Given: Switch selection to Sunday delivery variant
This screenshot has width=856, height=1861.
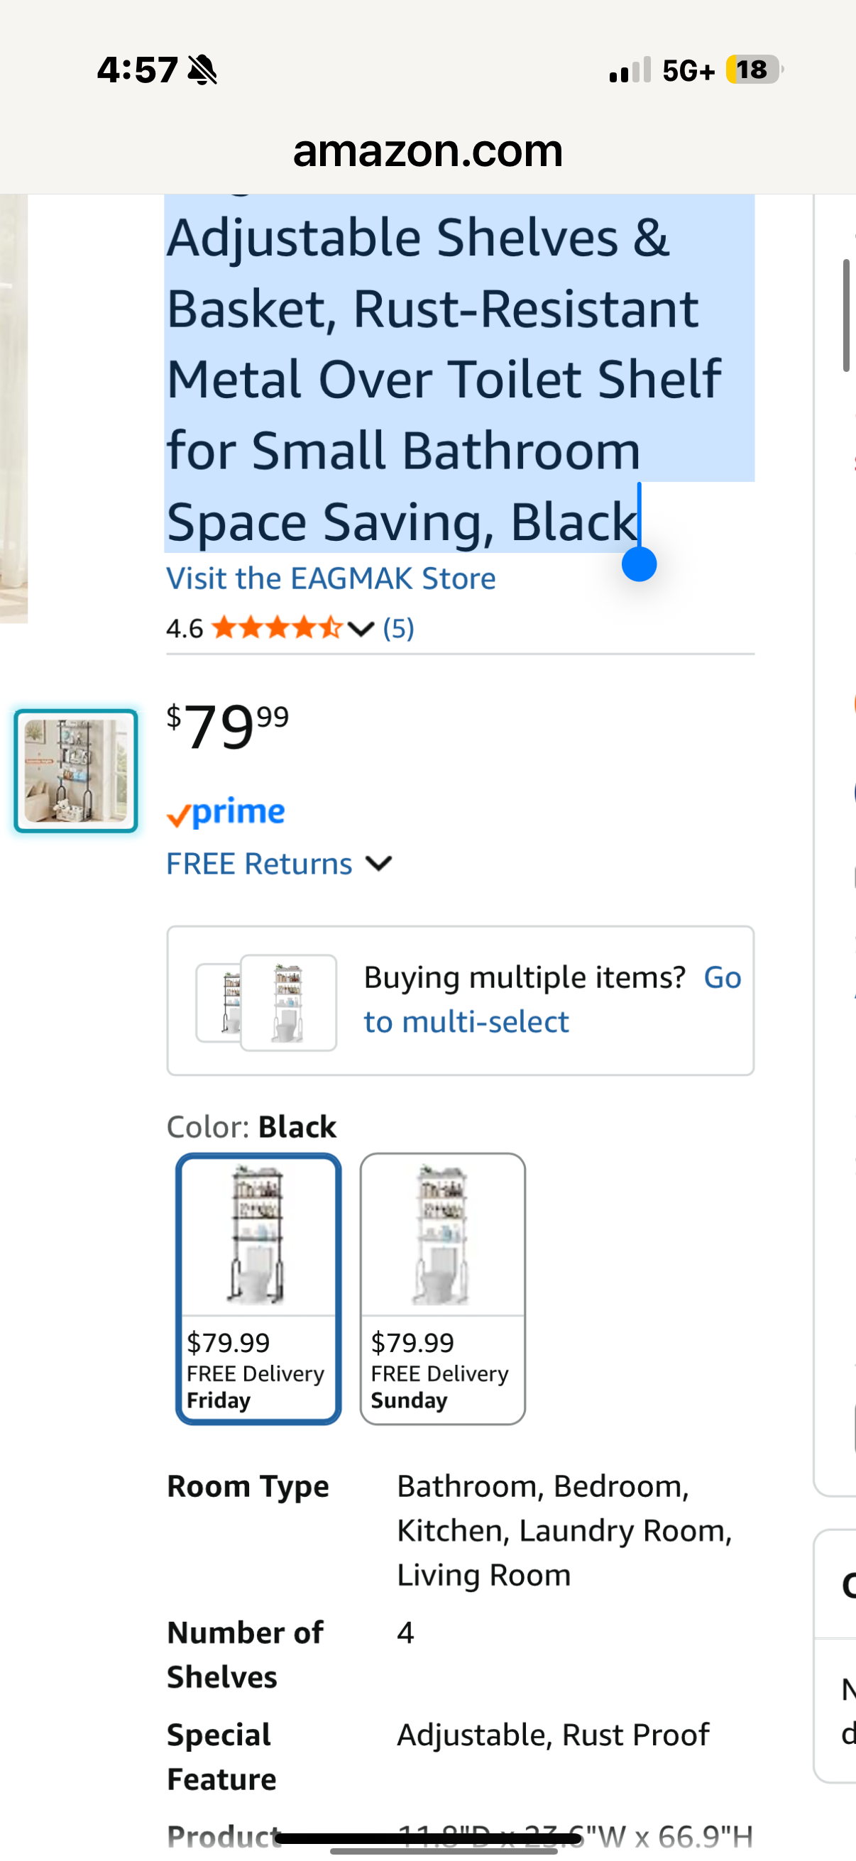Looking at the screenshot, I should pyautogui.click(x=443, y=1290).
